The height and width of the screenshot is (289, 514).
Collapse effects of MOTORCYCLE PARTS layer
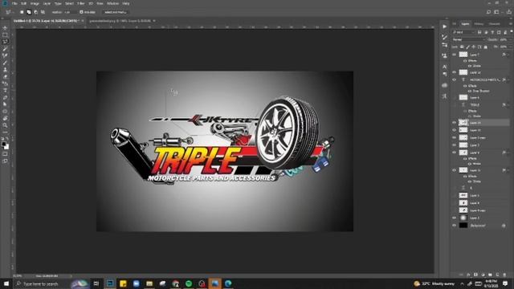coord(508,79)
